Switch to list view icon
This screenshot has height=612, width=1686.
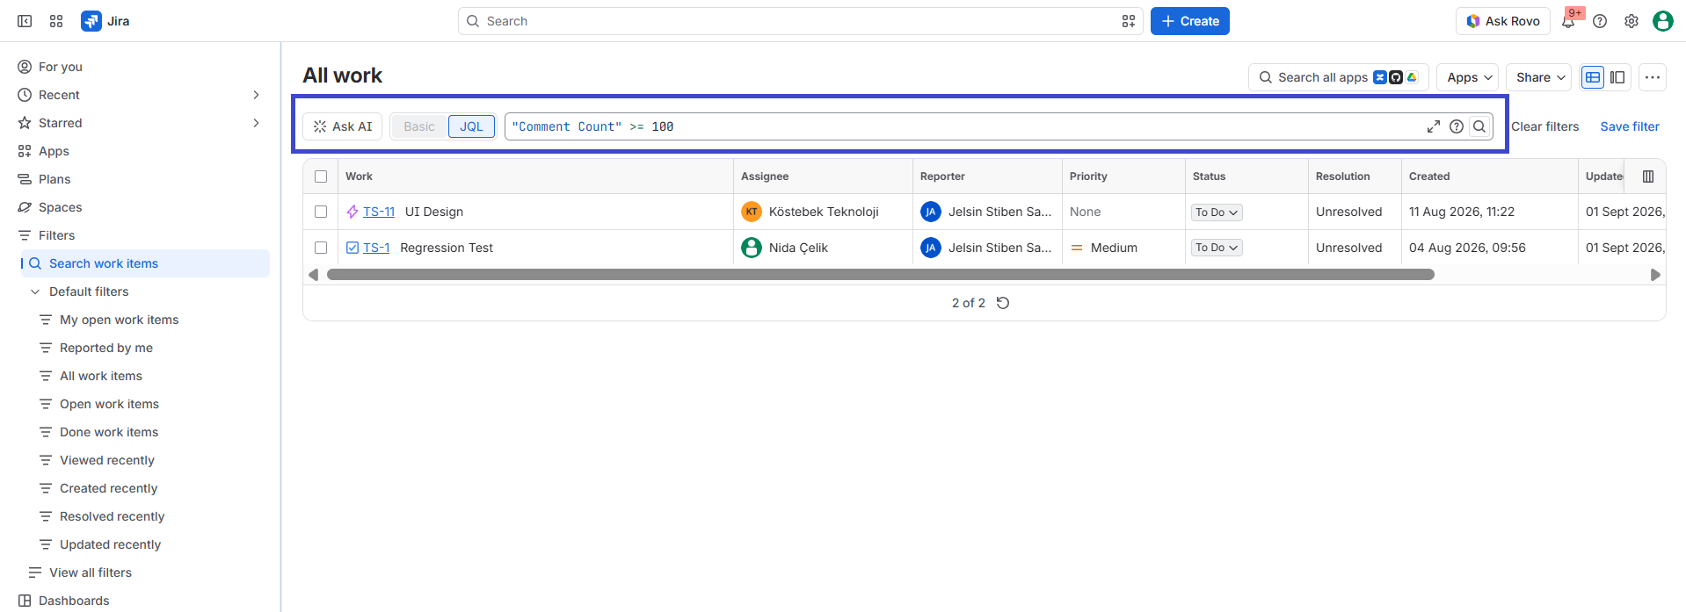[1593, 77]
